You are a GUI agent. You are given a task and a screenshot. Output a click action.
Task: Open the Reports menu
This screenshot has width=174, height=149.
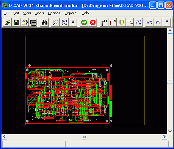click(x=71, y=13)
